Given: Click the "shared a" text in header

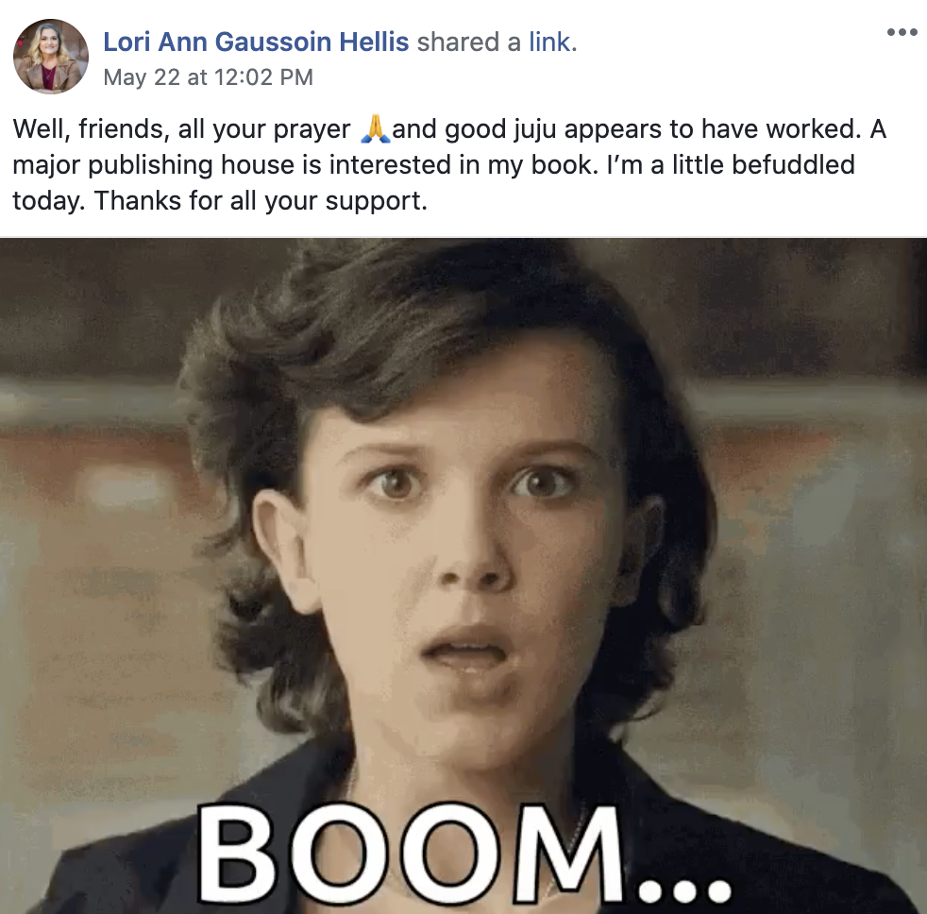Looking at the screenshot, I should point(469,42).
